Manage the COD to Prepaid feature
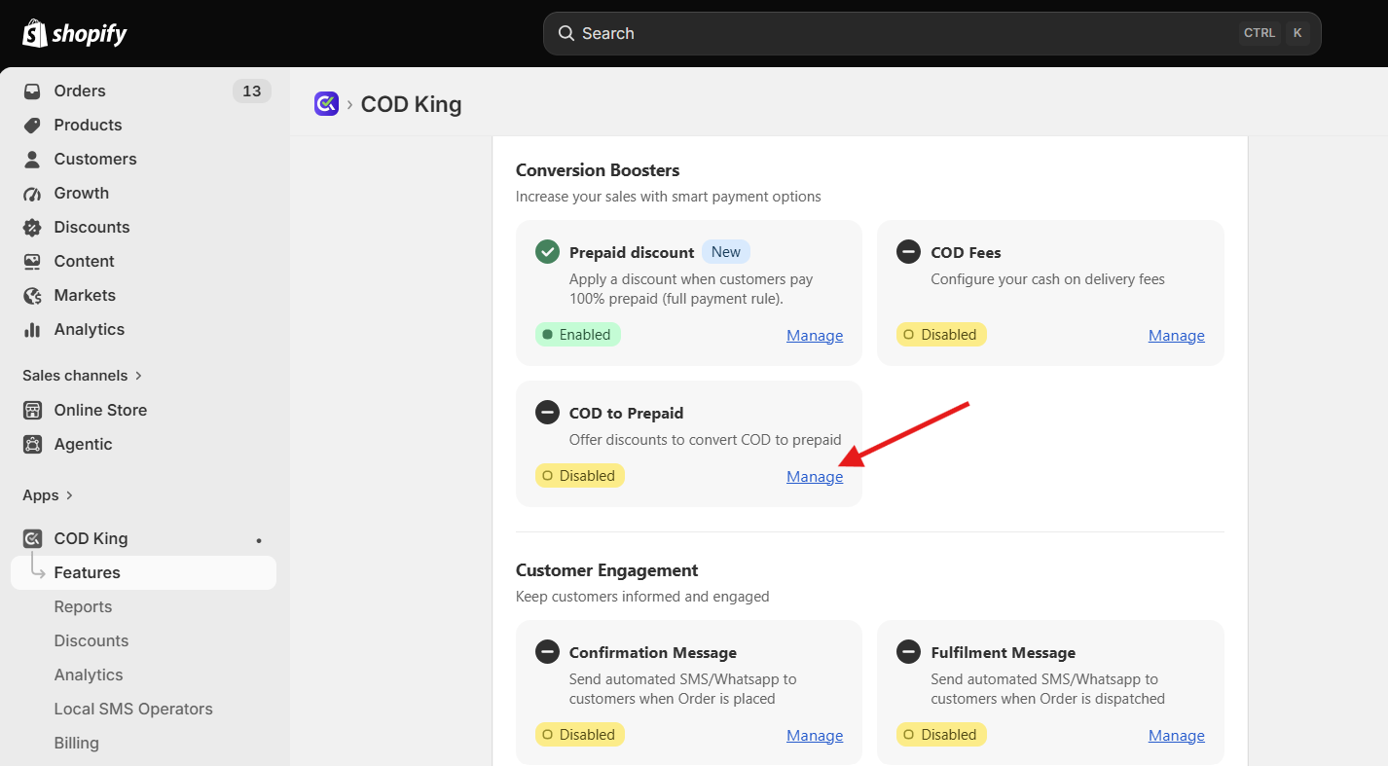The image size is (1388, 766). pos(815,477)
